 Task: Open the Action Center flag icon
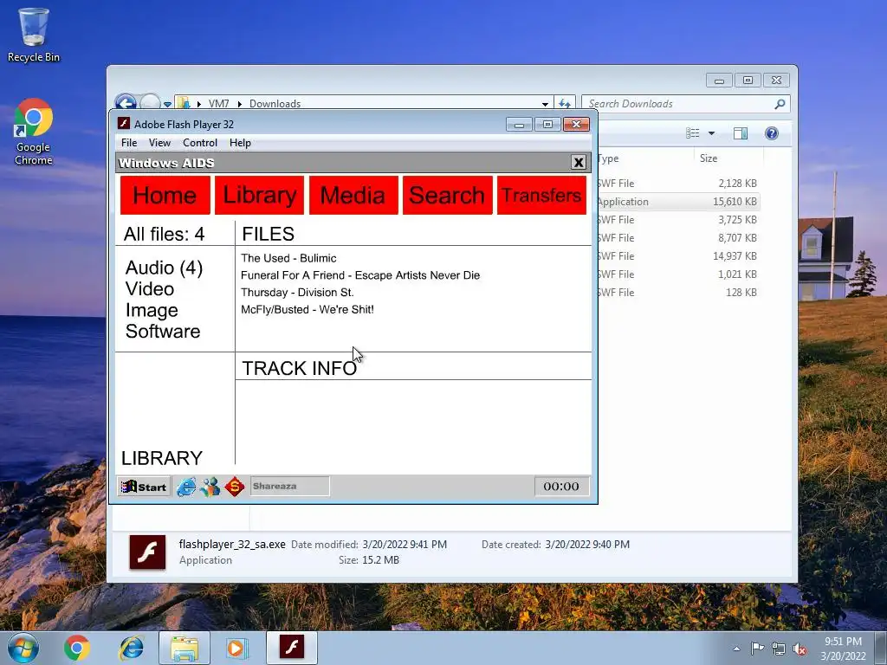point(757,648)
